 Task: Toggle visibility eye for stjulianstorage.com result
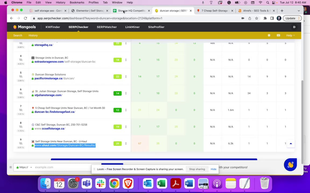click(21, 93)
